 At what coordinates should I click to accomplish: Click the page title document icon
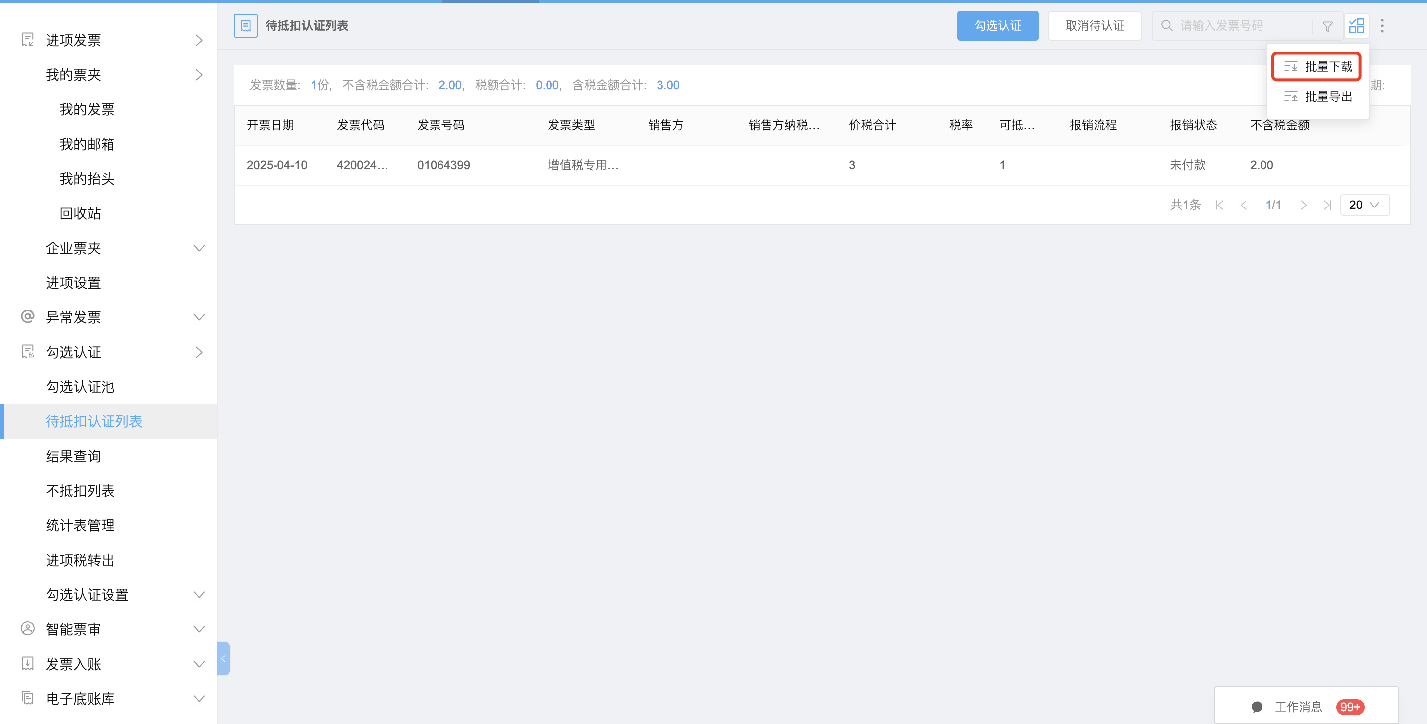click(x=245, y=25)
